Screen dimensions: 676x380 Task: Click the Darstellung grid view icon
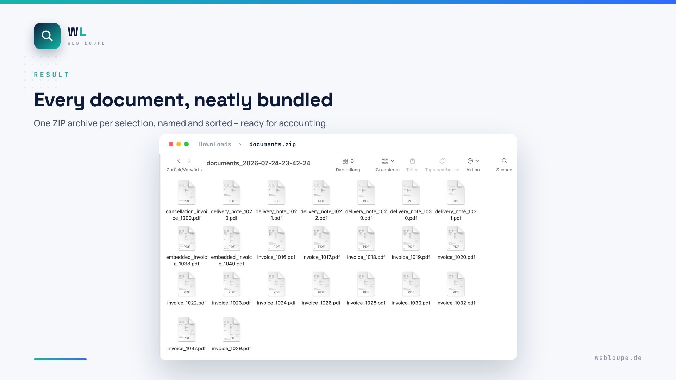[345, 161]
